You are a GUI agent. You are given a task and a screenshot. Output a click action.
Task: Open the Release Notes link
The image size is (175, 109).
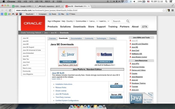coord(61,87)
